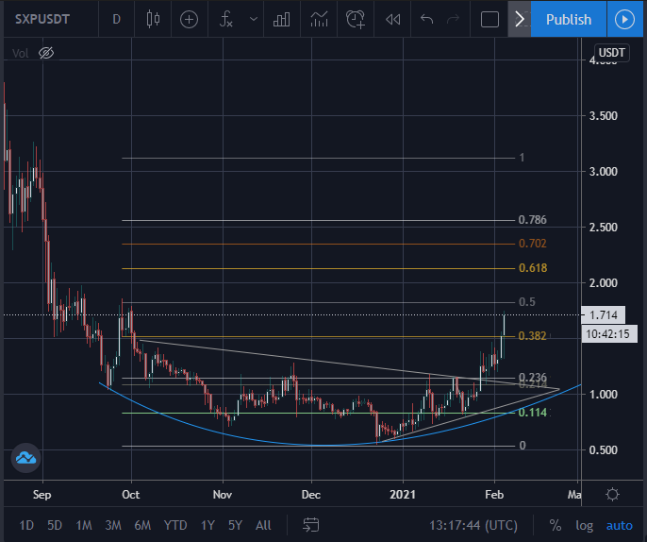
Task: Open the candlestick chart style selector
Action: 153,20
